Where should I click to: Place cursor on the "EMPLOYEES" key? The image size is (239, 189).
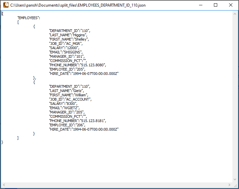(28, 18)
